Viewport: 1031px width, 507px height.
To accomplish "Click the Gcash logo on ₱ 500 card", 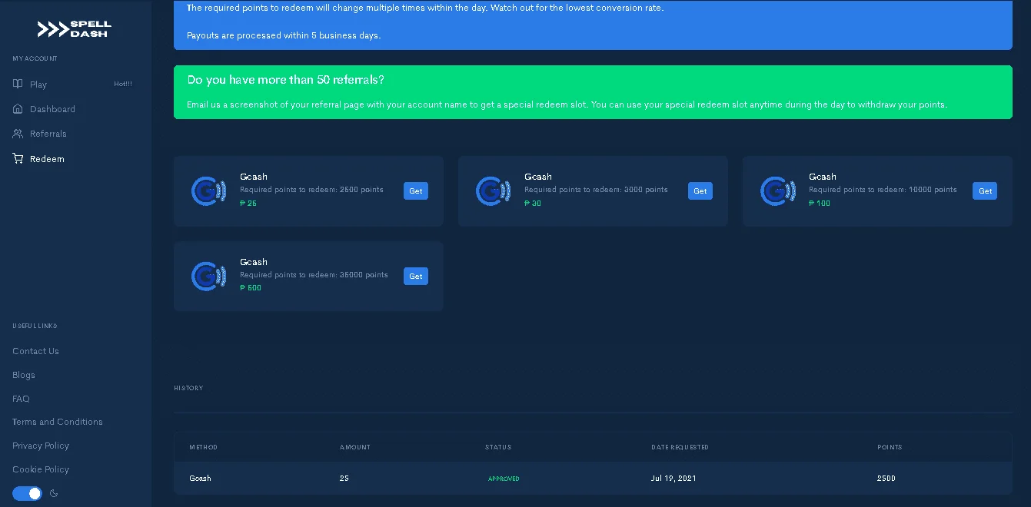I will click(x=208, y=277).
